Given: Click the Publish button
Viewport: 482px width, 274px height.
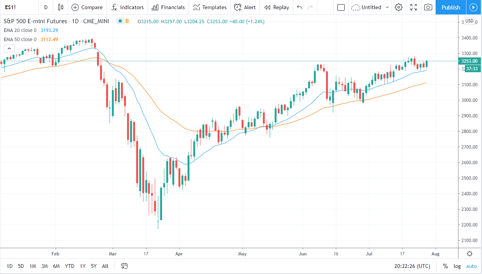Looking at the screenshot, I should [450, 7].
